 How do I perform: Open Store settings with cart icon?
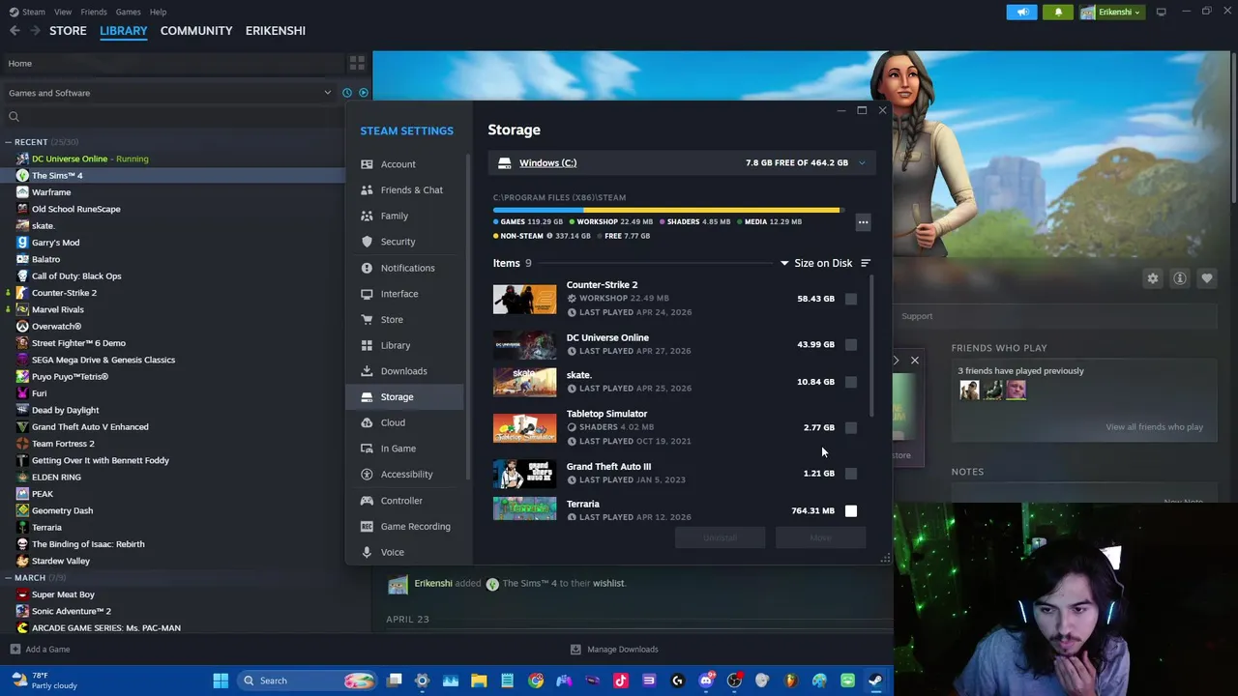coord(406,319)
